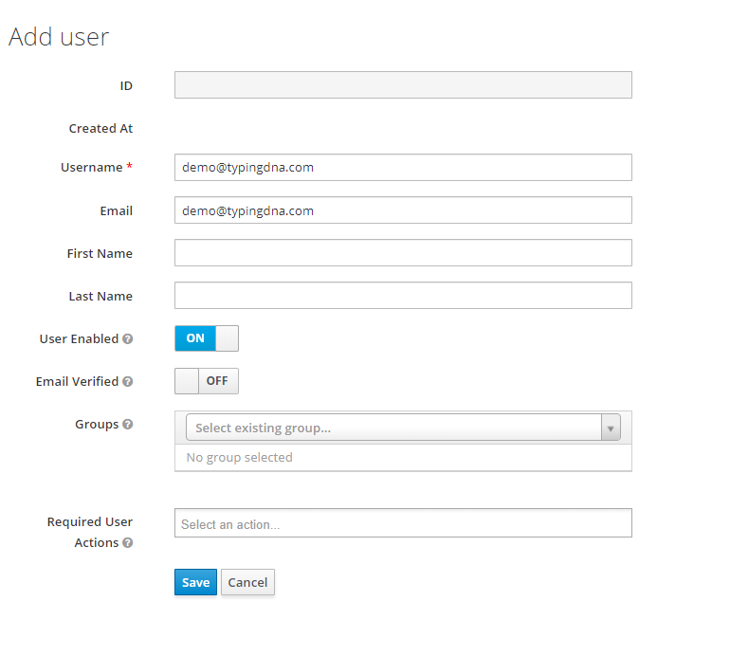Viewport: 730px width, 656px height.
Task: Click the No group selected area
Action: [403, 458]
